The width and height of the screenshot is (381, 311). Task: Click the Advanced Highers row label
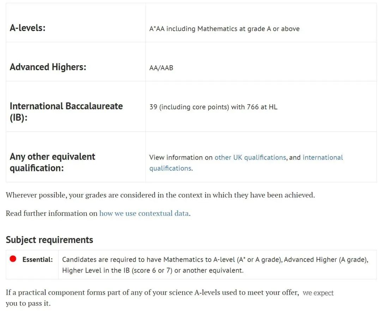click(48, 67)
